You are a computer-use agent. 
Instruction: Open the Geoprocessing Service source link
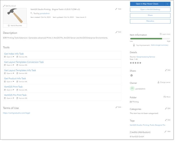coord(146,57)
